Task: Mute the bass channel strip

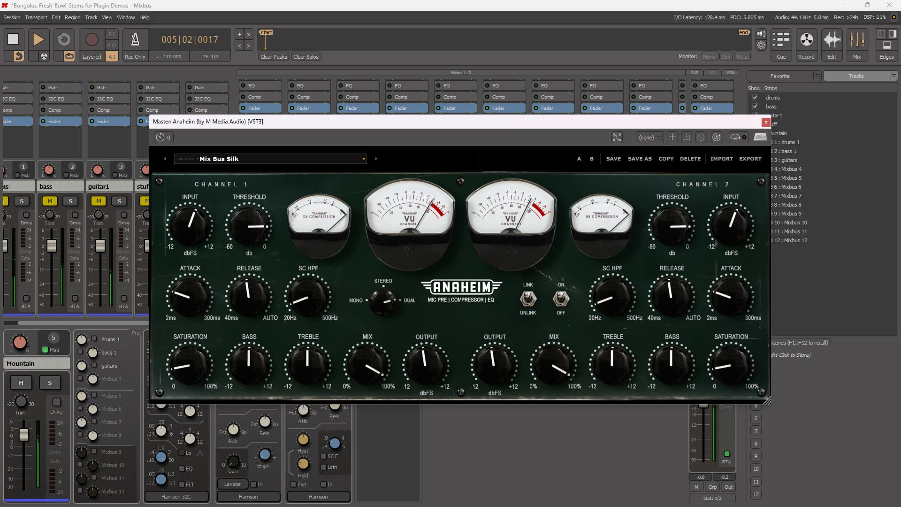Action: (50, 201)
